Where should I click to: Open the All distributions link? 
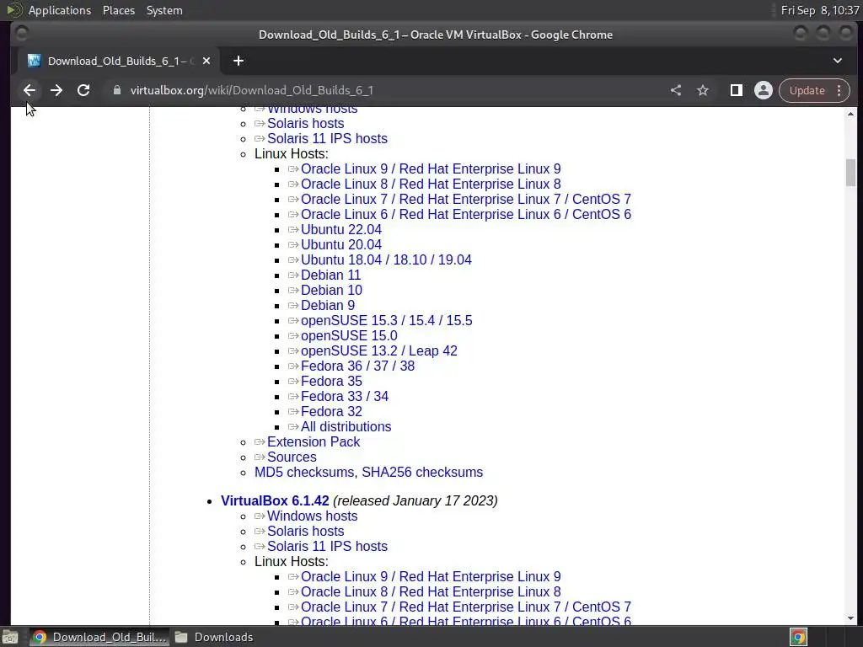(x=346, y=427)
